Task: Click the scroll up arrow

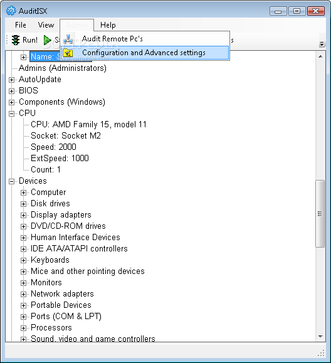Action: point(320,56)
